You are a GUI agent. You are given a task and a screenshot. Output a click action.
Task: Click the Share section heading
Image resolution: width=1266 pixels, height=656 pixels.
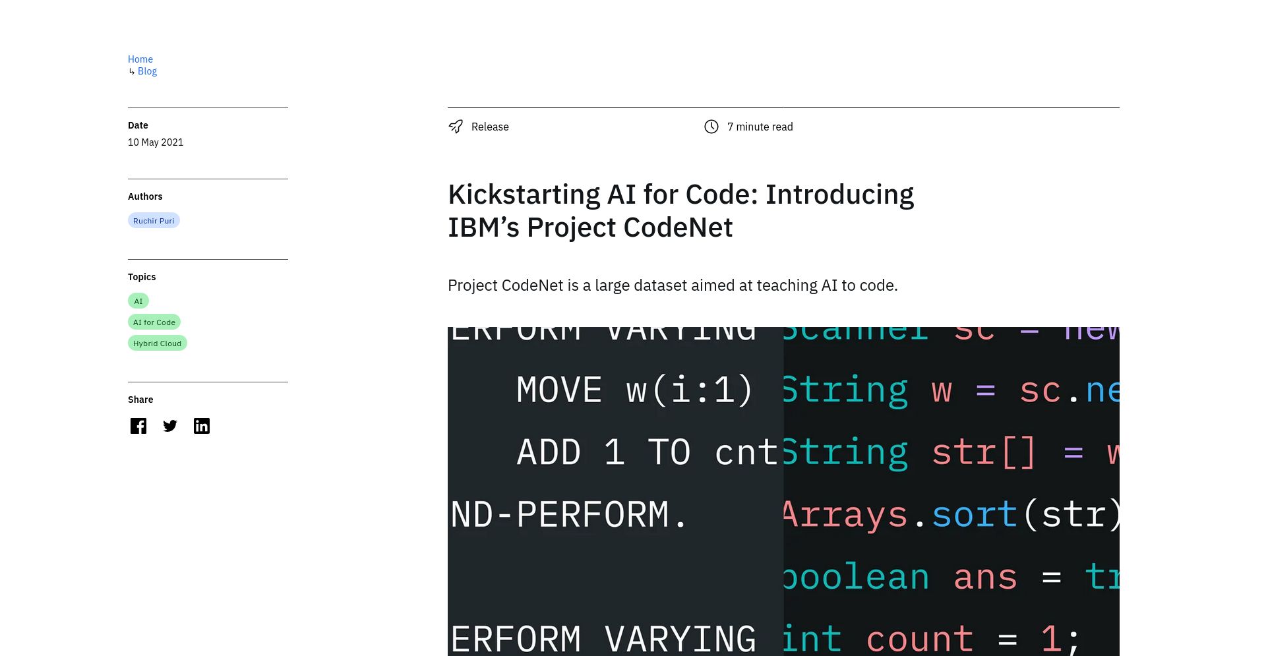point(140,400)
